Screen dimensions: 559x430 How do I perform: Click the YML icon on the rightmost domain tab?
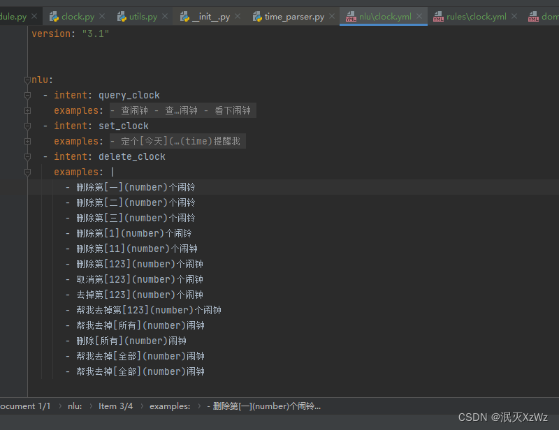[x=534, y=15]
